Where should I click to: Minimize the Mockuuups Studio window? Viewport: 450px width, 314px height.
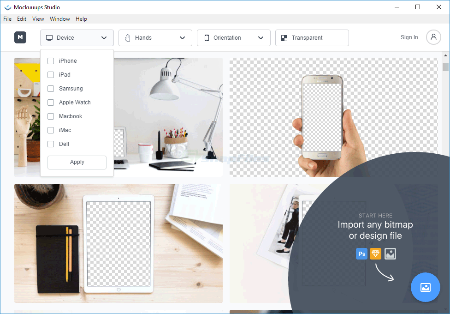point(397,7)
